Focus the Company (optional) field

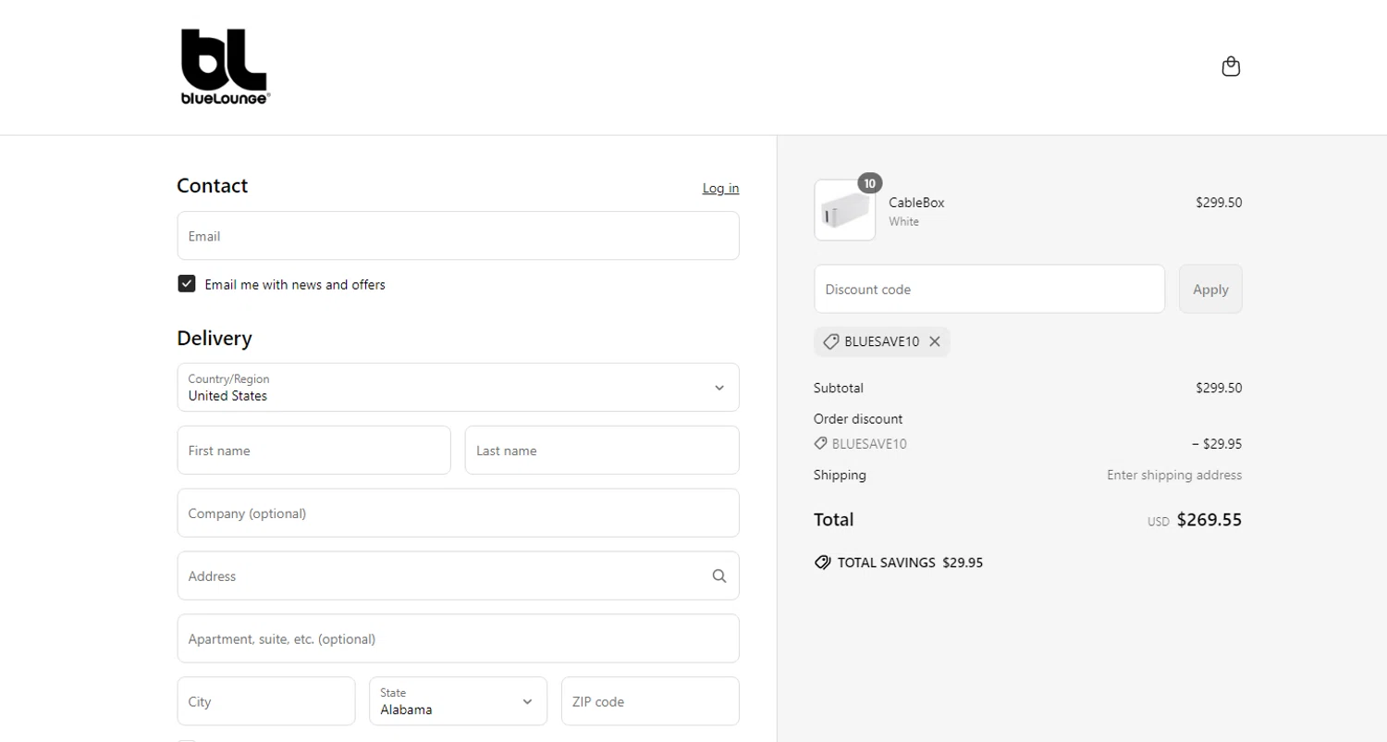tap(458, 513)
